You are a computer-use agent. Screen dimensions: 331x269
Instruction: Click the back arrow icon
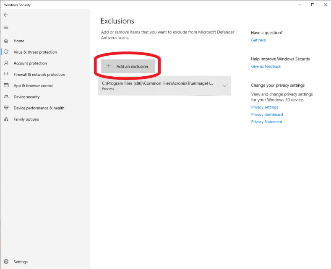pyautogui.click(x=6, y=15)
